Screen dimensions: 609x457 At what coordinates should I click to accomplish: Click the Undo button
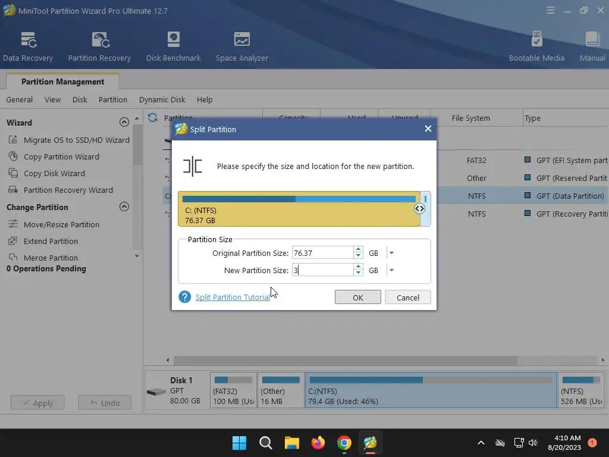tap(105, 403)
